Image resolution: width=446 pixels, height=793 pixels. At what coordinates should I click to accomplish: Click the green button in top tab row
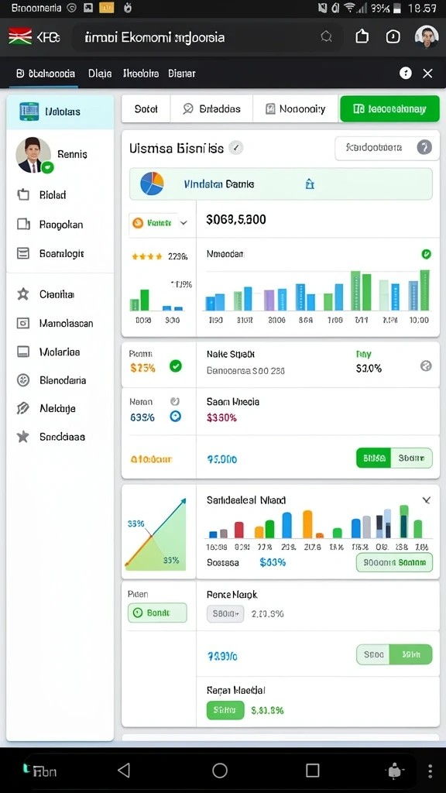pyautogui.click(x=390, y=108)
